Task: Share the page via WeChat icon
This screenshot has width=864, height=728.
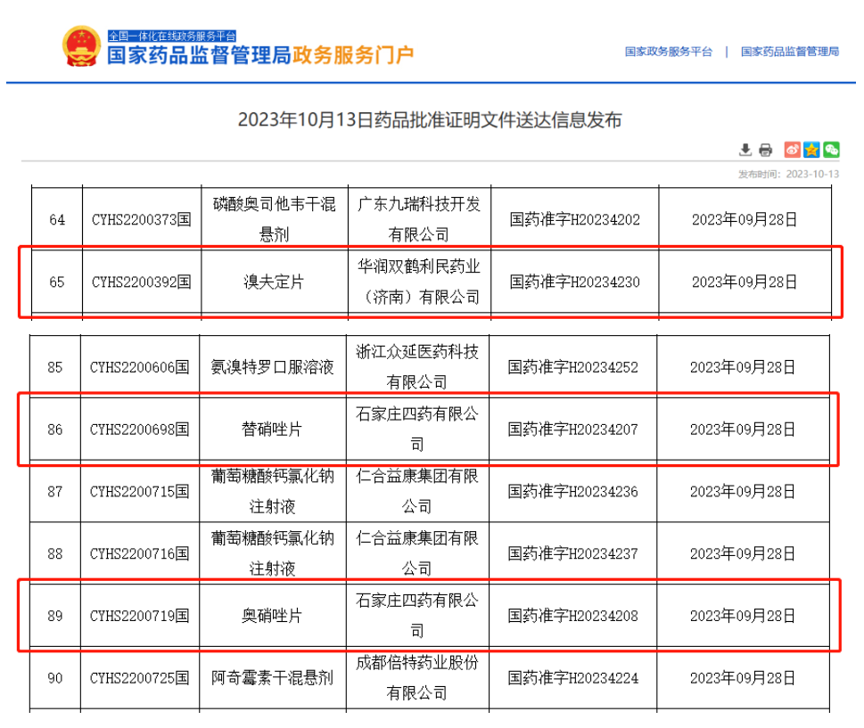Action: pos(831,150)
